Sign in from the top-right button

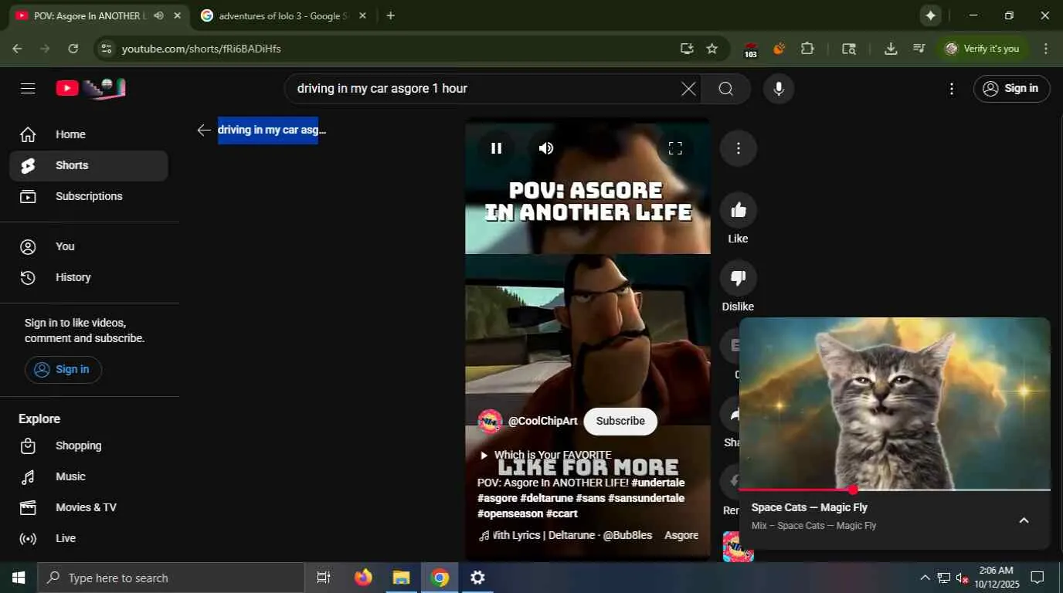click(x=1011, y=88)
